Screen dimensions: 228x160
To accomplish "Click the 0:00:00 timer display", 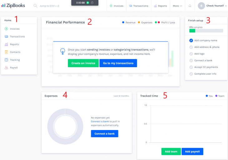I will 80,3.
